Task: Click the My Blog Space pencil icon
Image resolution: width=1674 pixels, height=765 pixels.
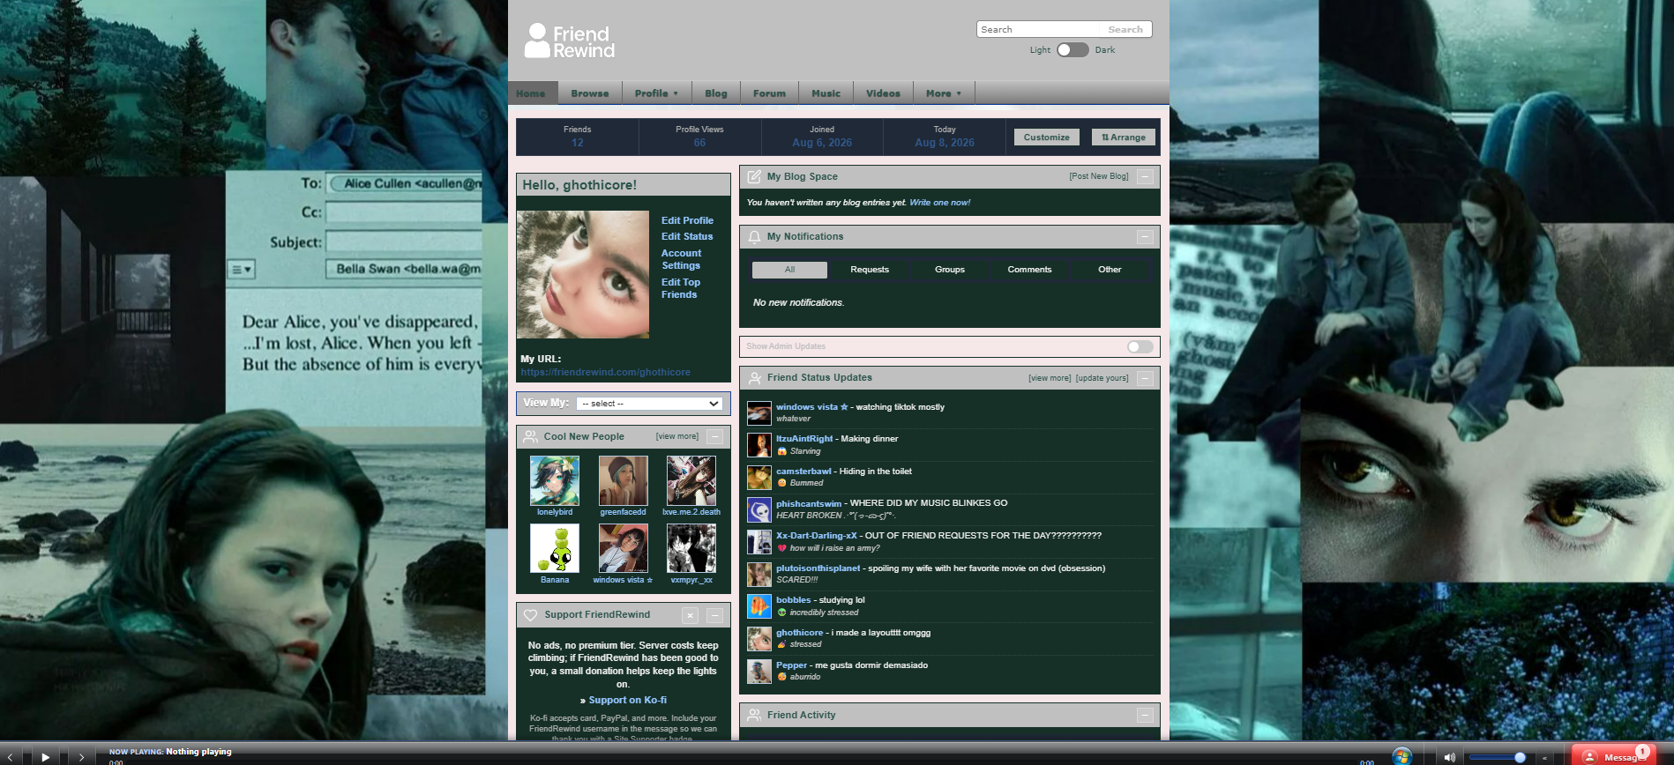Action: click(x=754, y=176)
